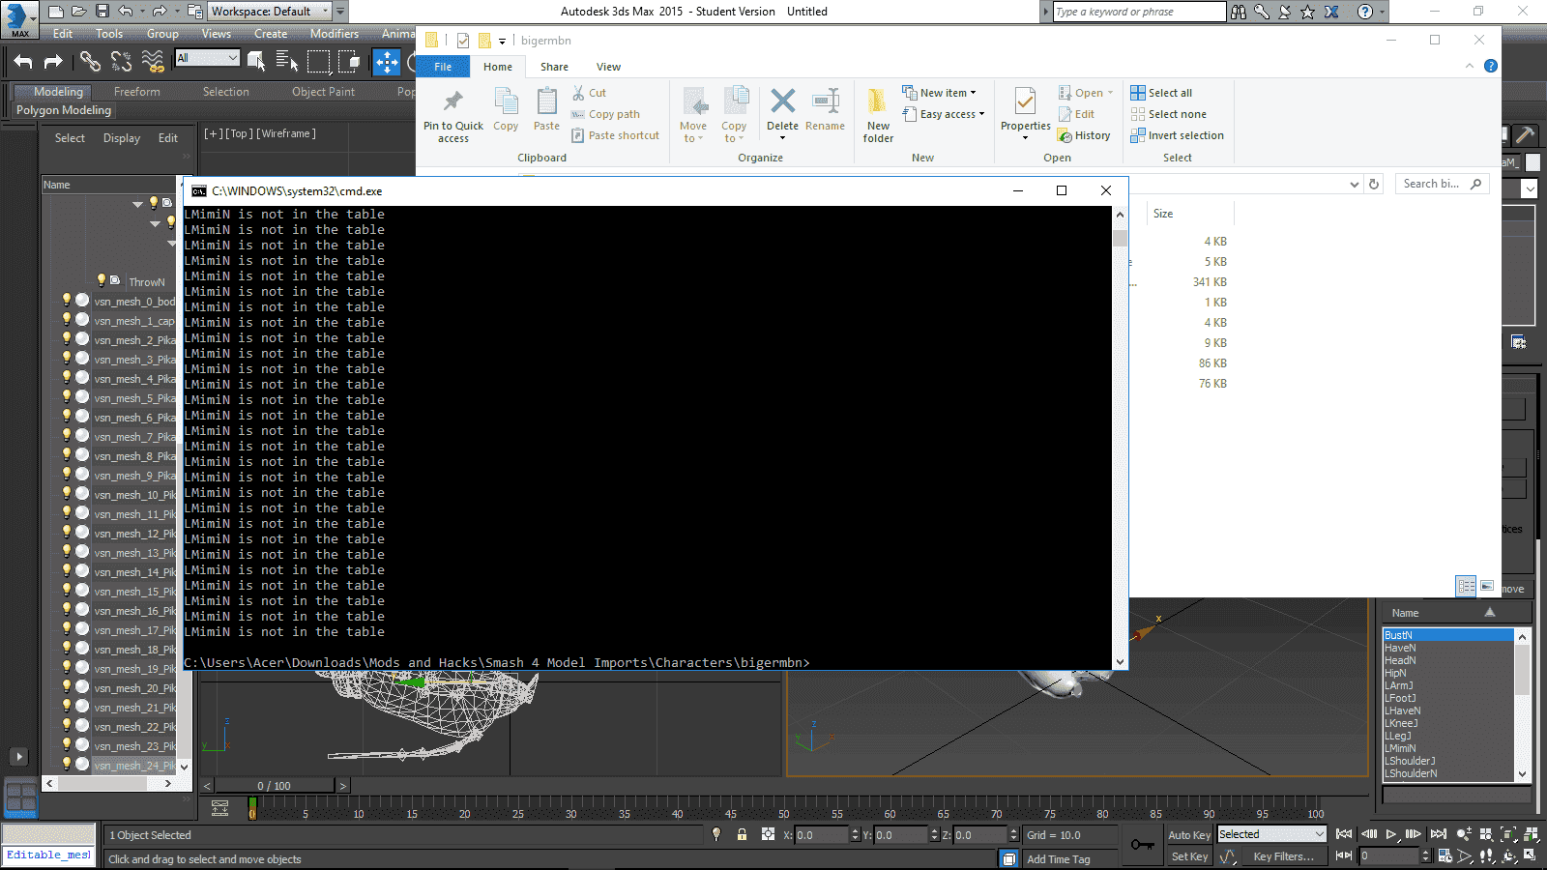Expand the New item dropdown in Explorer

click(x=939, y=93)
